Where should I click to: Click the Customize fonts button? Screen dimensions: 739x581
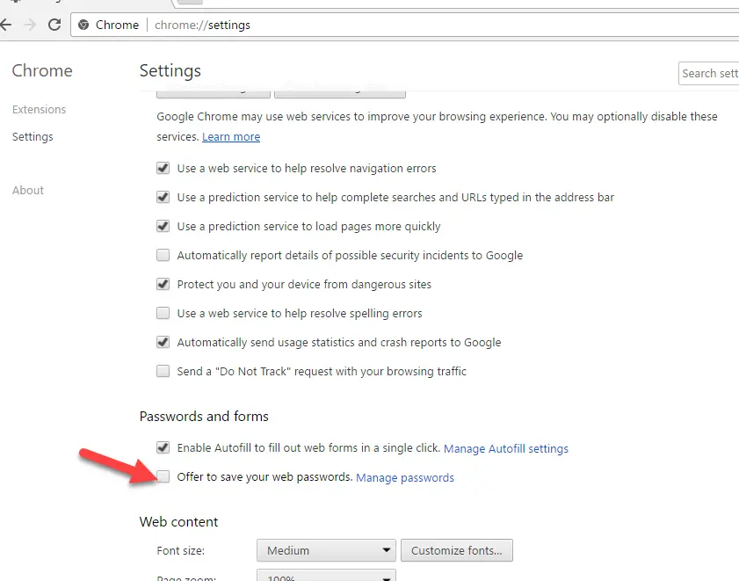(x=457, y=550)
